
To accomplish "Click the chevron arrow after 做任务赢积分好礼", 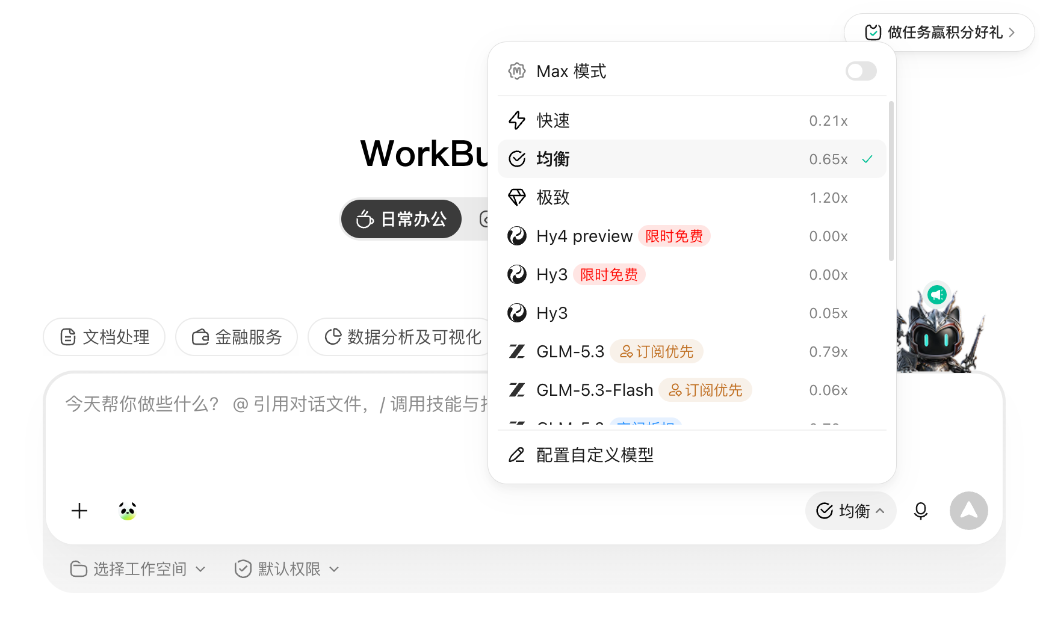I will 1012,32.
